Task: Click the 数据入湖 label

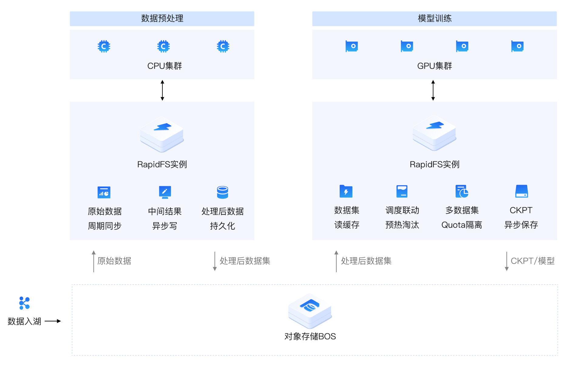Action: pos(24,321)
